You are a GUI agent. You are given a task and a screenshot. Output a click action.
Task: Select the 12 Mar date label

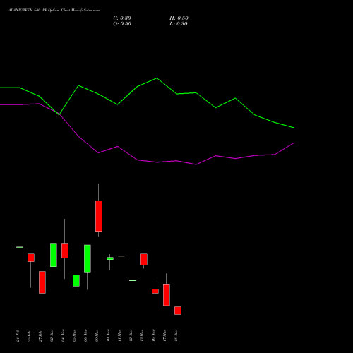131,335
